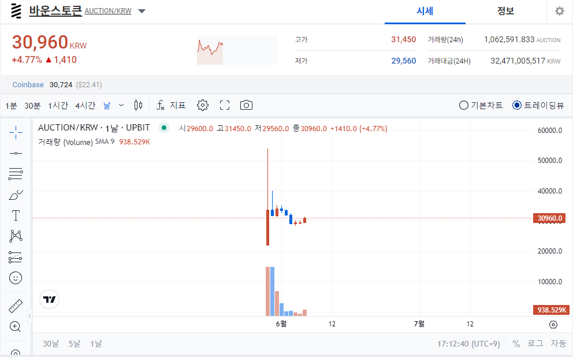
Task: Open candlestick chart type selector
Action: tap(138, 105)
